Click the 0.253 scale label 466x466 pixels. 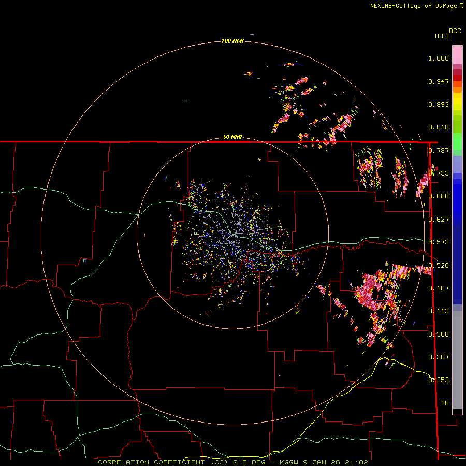coord(439,380)
